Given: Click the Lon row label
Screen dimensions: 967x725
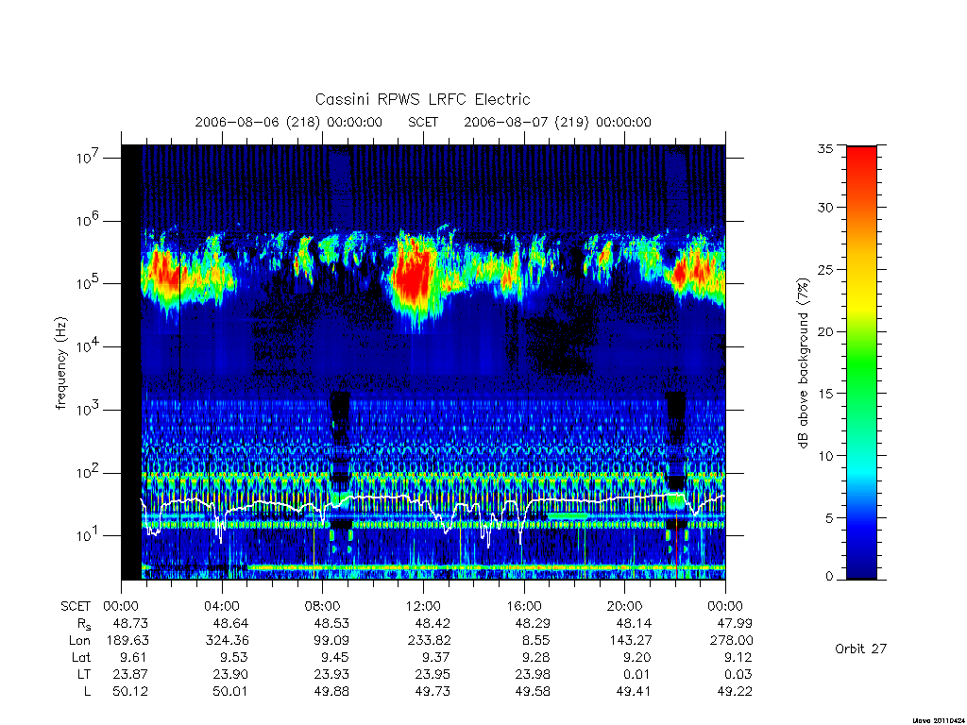Looking at the screenshot, I should (x=80, y=641).
